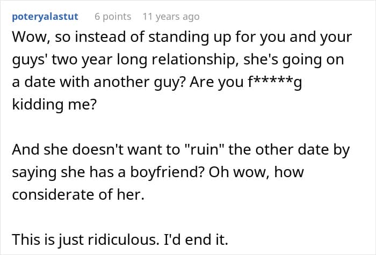This screenshot has width=376, height=255.
Task: Click the word Wow starting the comment
Action: pos(27,38)
